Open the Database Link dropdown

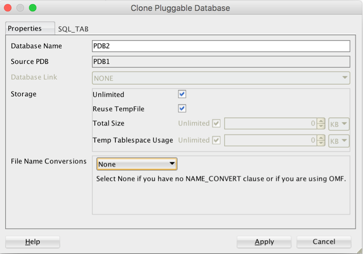pos(221,78)
